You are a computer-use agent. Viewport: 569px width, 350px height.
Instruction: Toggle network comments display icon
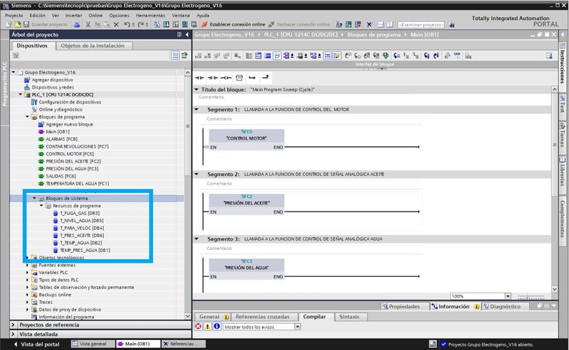[x=277, y=55]
